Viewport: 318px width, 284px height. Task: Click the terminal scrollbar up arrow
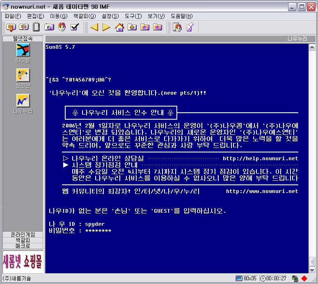point(312,48)
